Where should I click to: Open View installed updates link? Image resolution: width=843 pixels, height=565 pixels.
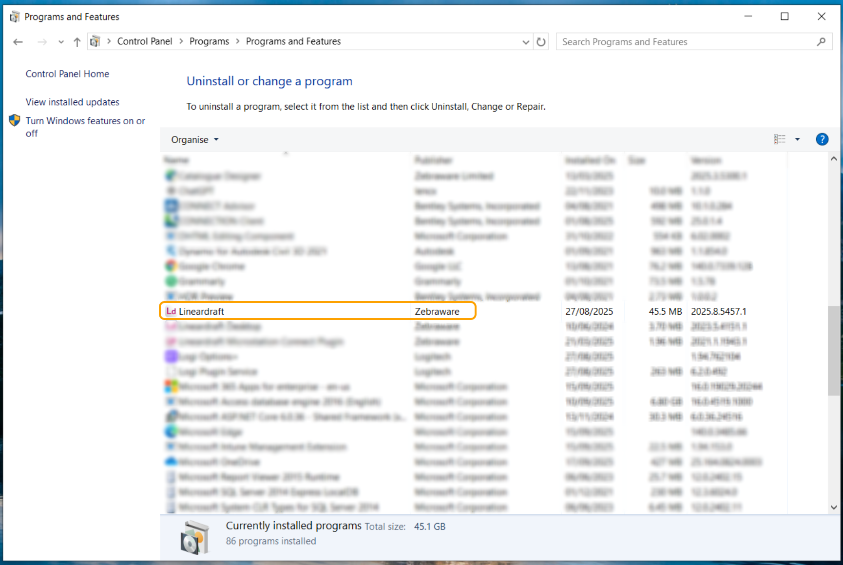tap(73, 102)
